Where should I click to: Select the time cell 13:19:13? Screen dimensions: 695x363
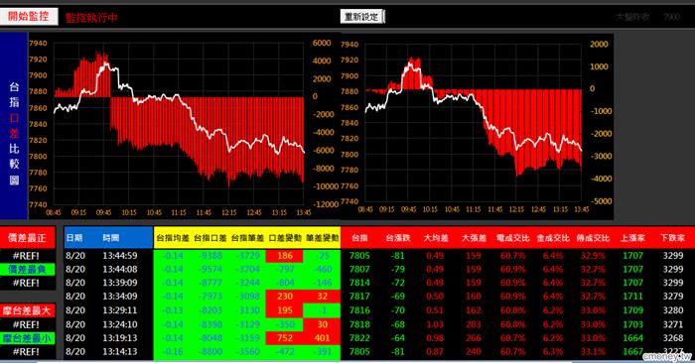tap(120, 338)
